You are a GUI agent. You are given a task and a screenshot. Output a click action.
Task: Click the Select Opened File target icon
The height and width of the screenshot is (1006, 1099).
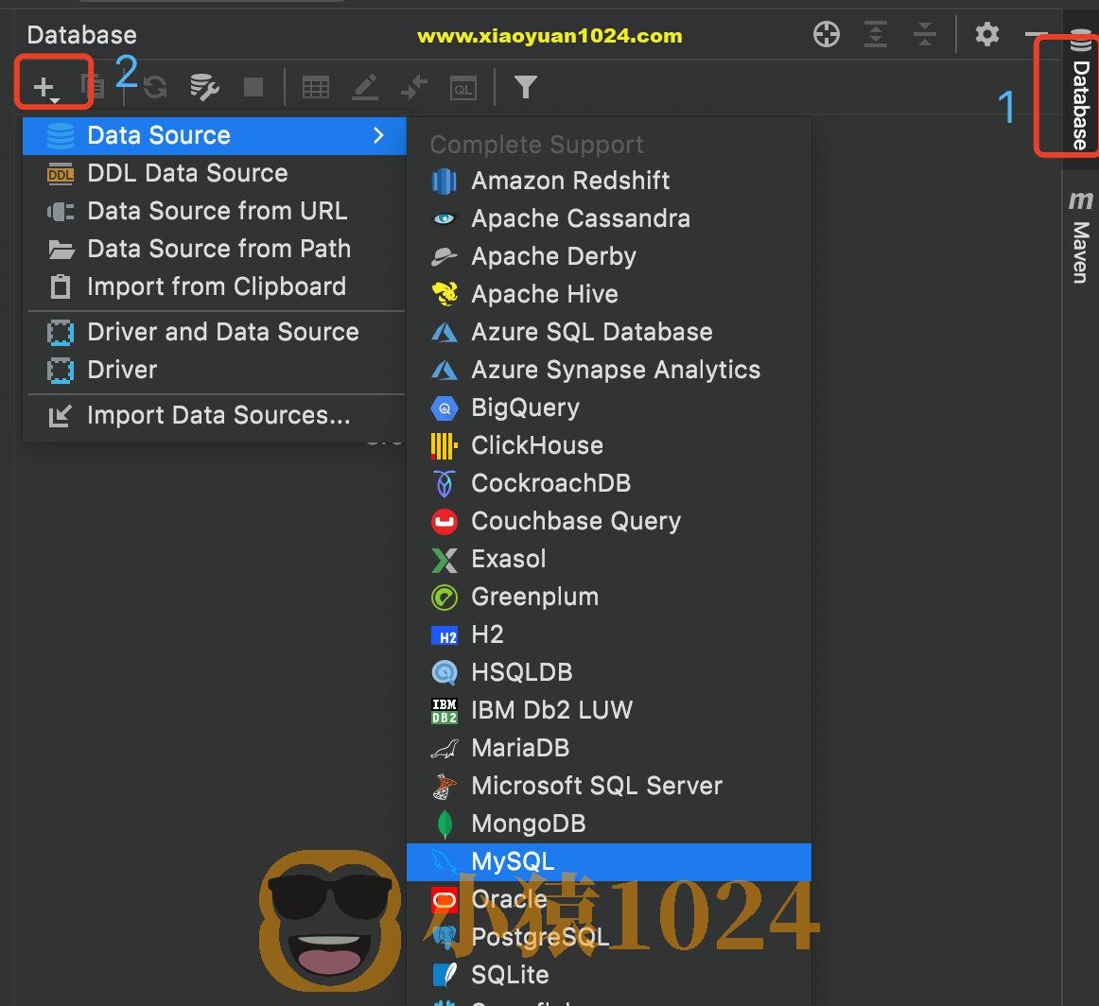pos(827,35)
